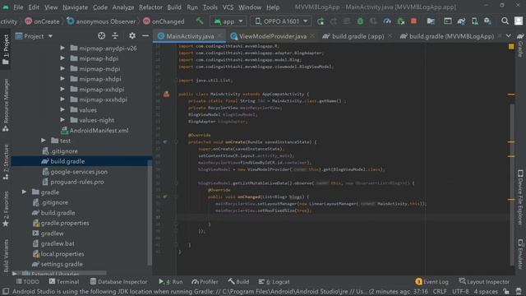Toggle tool window bars icon in bottom-left corner

(6, 291)
